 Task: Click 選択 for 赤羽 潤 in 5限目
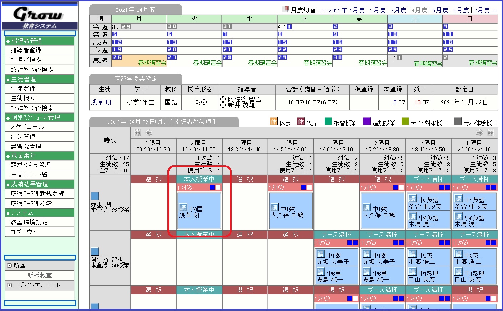coord(337,179)
